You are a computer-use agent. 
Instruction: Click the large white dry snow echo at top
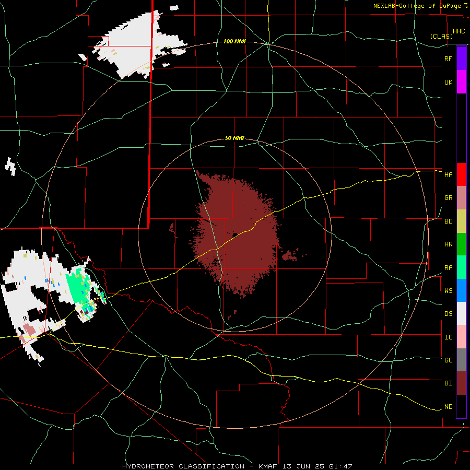coord(135,45)
